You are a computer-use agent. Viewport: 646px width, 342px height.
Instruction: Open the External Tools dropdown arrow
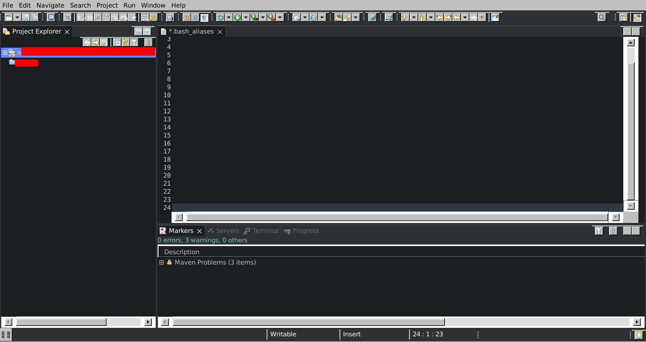[x=280, y=17]
